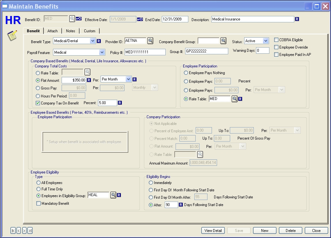Click the Employee Participation Rate Table field MED

220,99
